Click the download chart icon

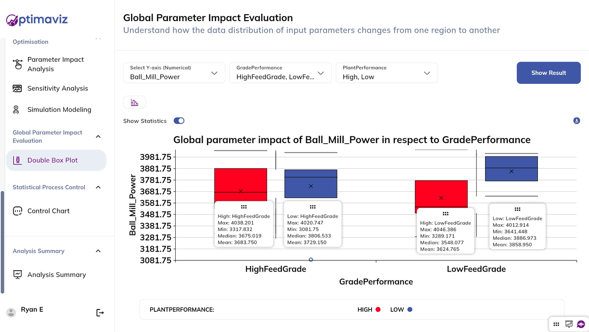click(x=576, y=121)
